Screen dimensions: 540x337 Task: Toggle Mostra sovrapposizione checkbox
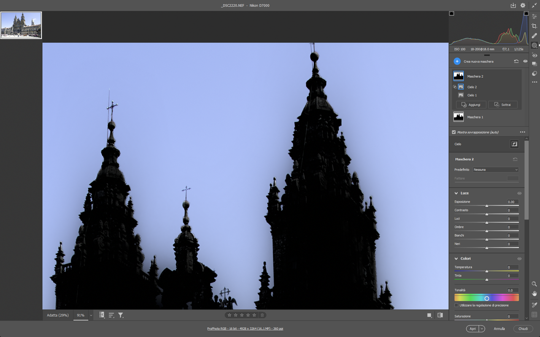click(x=454, y=132)
